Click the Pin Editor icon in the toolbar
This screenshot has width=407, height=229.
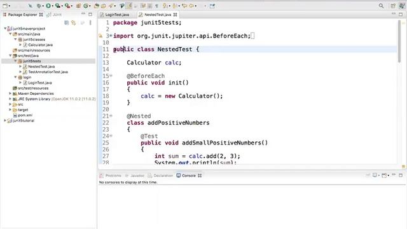(212, 6)
